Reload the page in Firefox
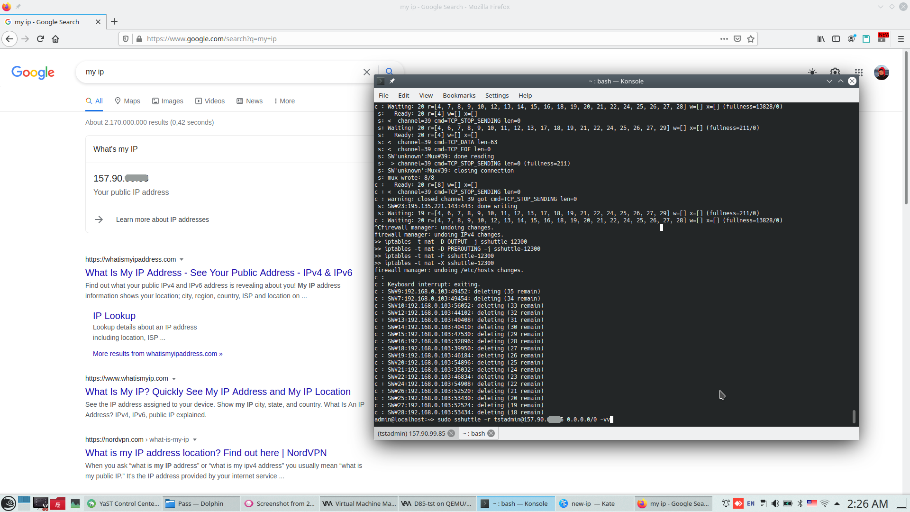 40,39
